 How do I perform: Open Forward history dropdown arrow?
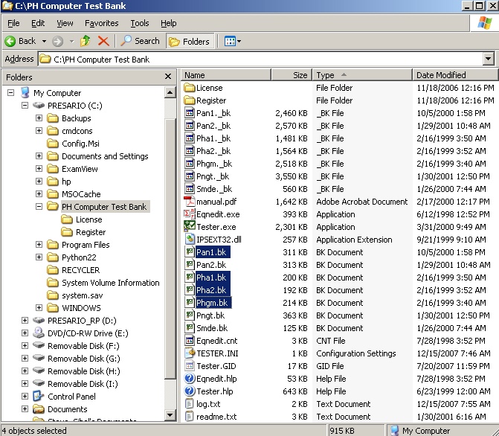71,41
